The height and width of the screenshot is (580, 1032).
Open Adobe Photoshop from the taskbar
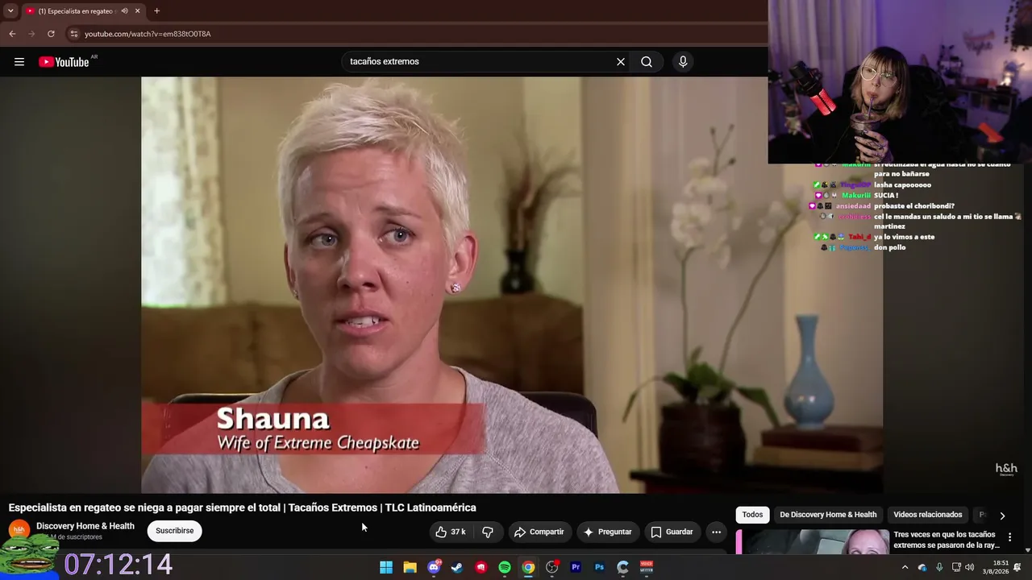tap(599, 567)
